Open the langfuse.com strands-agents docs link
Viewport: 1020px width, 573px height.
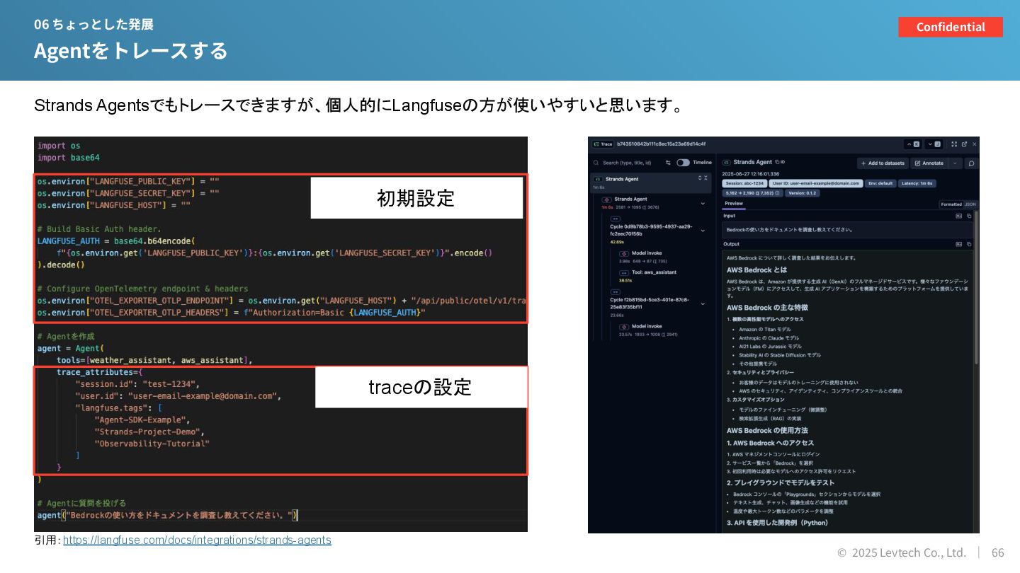click(x=197, y=540)
